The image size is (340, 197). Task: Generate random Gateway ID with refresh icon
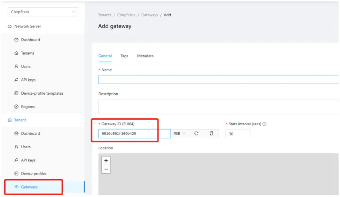point(196,134)
